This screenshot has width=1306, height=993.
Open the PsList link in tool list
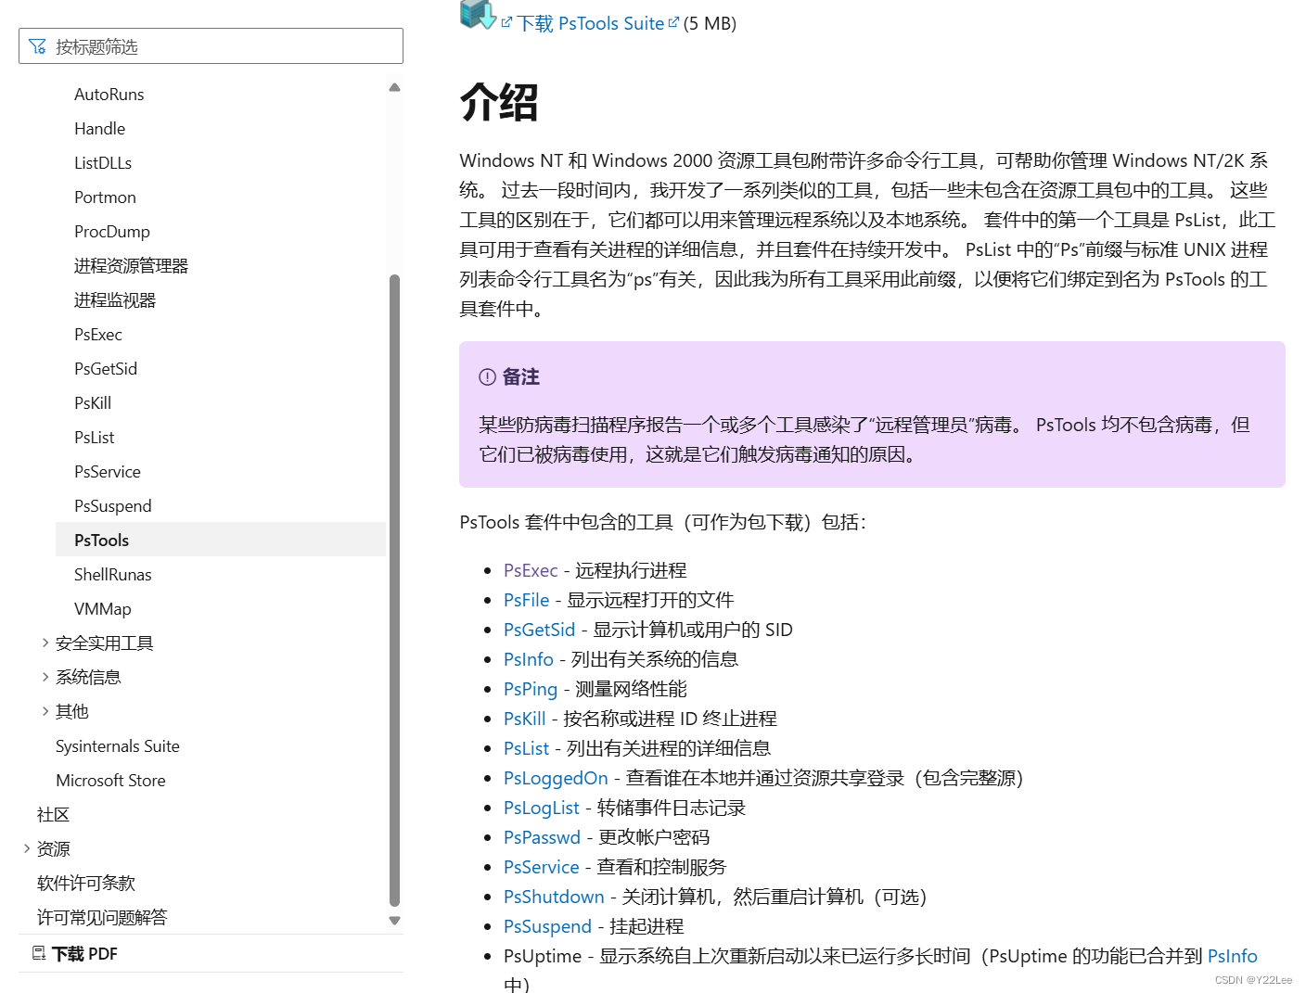tap(526, 748)
